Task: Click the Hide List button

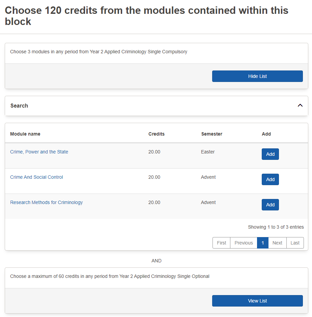Action: (257, 76)
